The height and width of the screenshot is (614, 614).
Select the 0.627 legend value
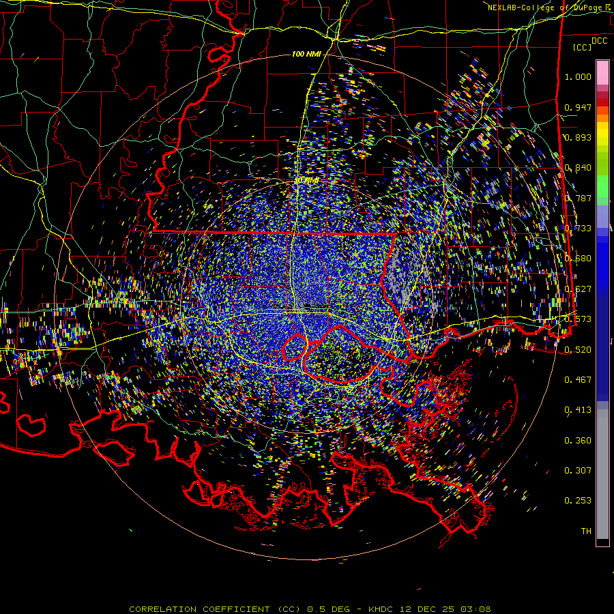tap(578, 289)
